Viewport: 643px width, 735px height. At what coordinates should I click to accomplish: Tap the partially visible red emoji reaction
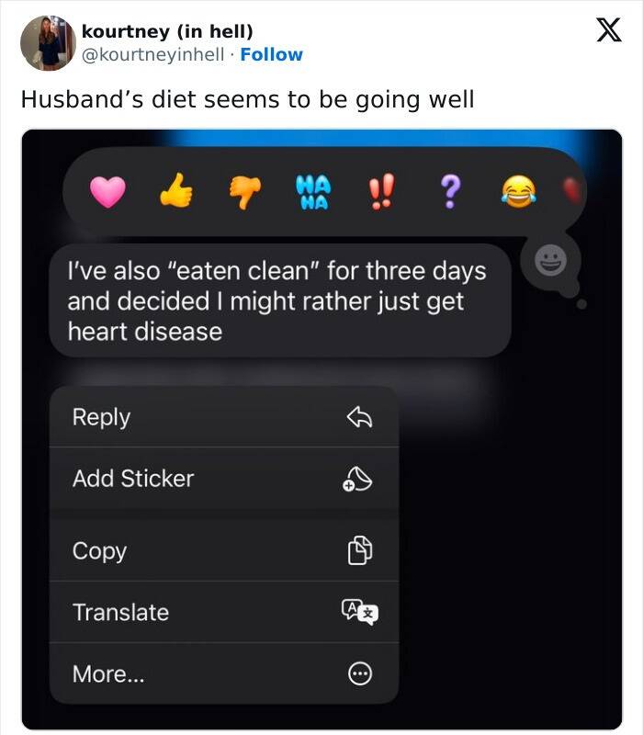click(572, 190)
